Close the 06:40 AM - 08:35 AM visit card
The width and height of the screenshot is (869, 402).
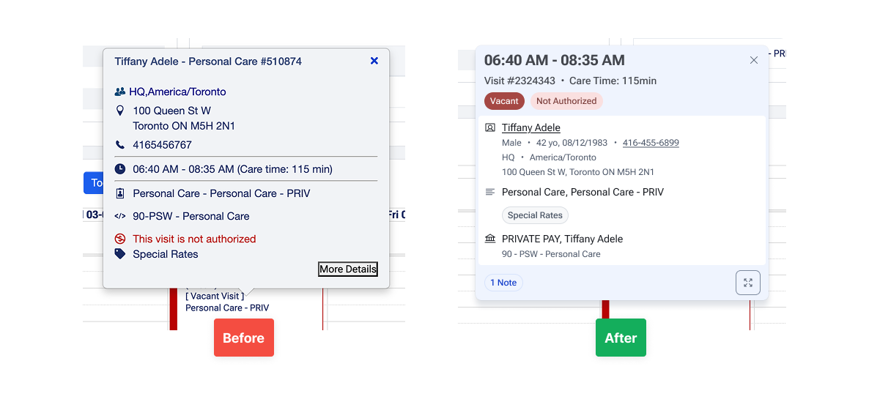[753, 60]
